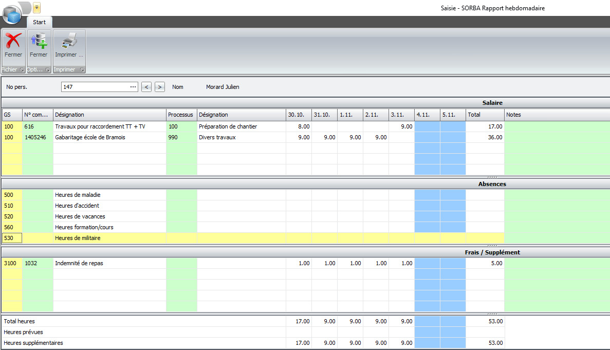Image resolution: width=610 pixels, height=350 pixels.
Task: Select the 'Heures d'accident' absence row
Action: pos(109,206)
